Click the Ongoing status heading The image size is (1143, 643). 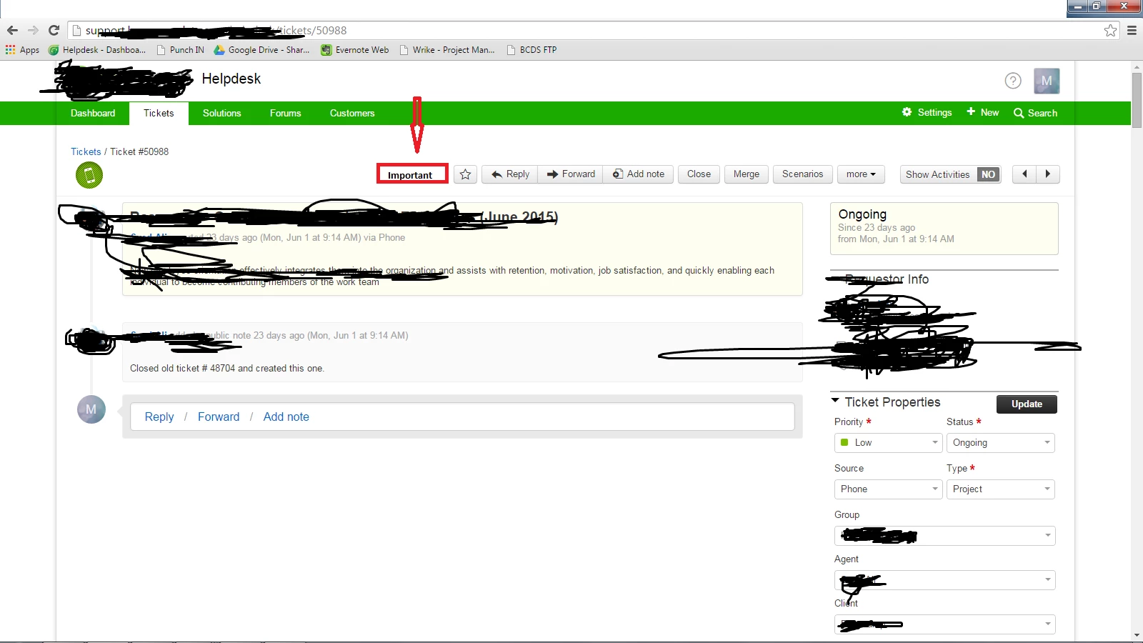[862, 214]
